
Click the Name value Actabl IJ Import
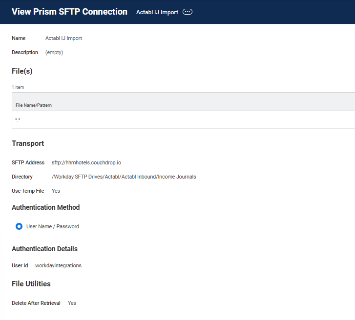63,38
